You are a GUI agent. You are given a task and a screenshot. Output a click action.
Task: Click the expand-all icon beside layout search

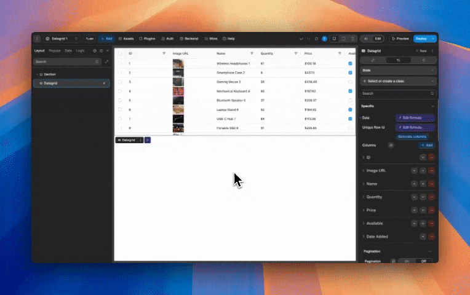click(x=106, y=61)
